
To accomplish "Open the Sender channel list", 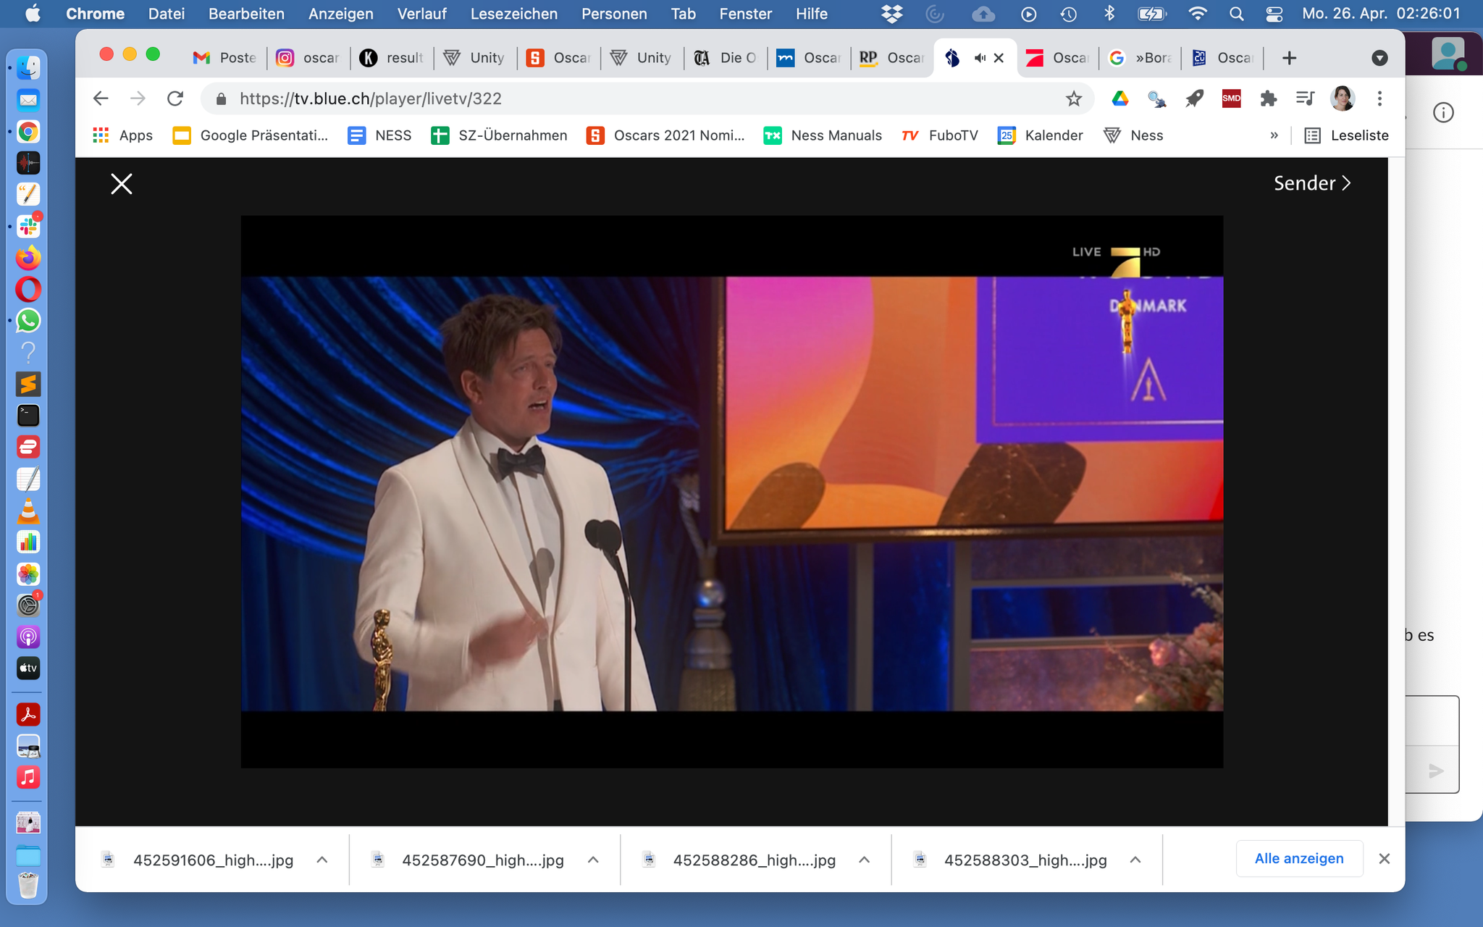I will (x=1311, y=183).
